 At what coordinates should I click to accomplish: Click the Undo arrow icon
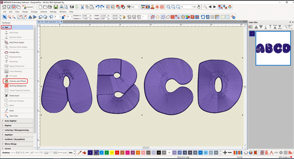[97, 7]
